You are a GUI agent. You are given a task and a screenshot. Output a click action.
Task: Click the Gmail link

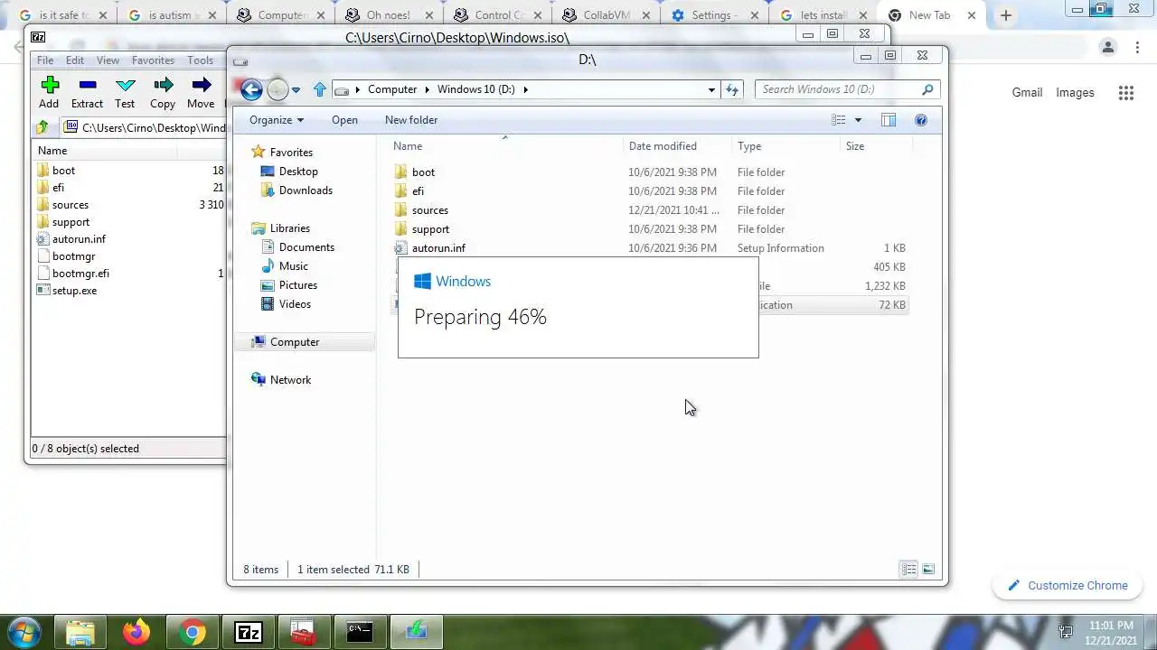point(1027,93)
